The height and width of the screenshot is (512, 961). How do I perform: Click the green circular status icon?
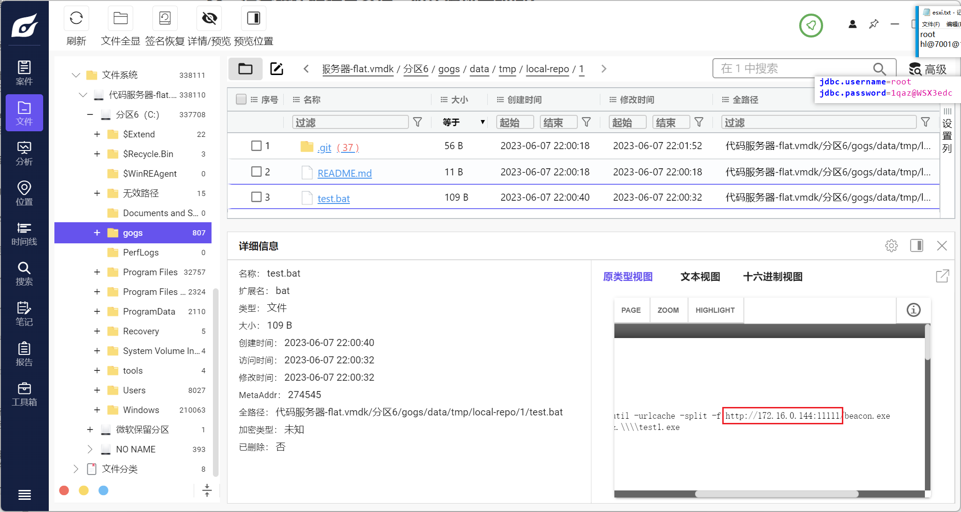coord(811,25)
